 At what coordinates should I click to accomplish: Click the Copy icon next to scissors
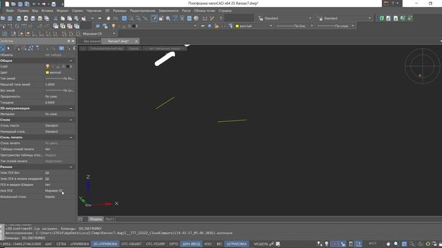pos(63,19)
